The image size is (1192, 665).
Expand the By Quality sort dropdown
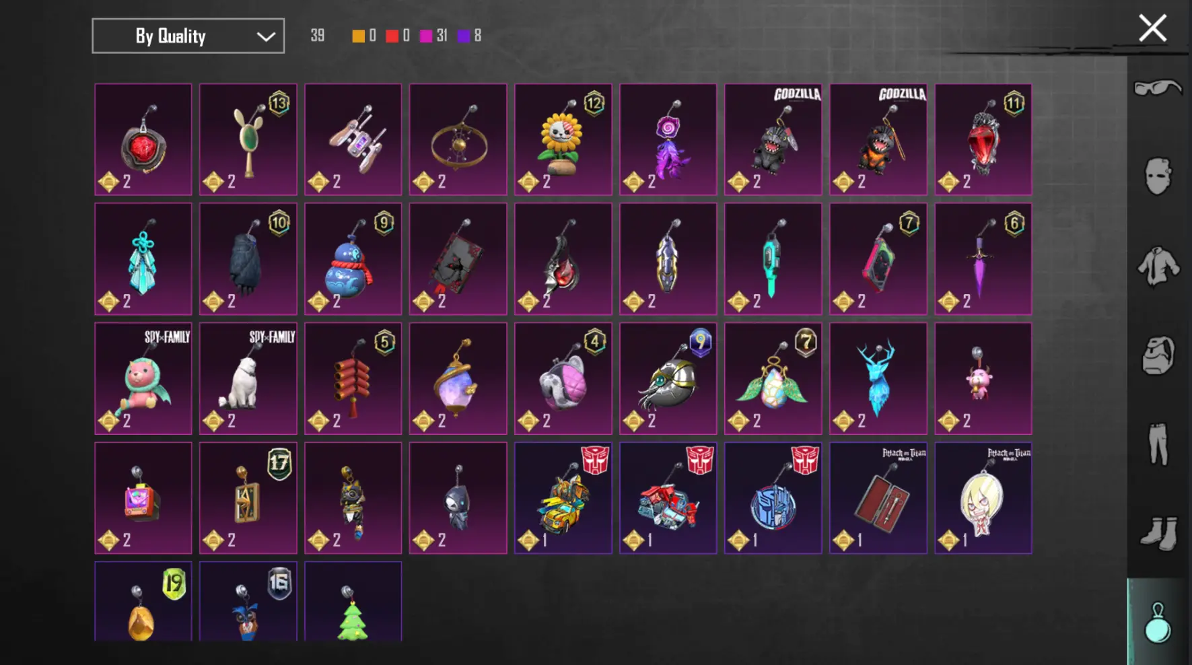[188, 36]
